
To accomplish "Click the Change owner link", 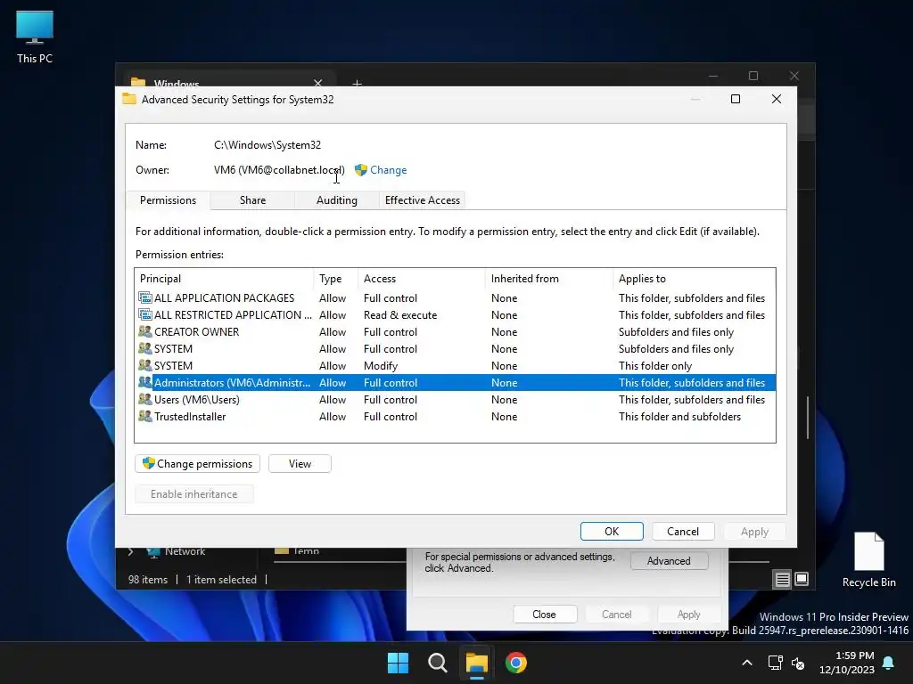I will pyautogui.click(x=389, y=170).
